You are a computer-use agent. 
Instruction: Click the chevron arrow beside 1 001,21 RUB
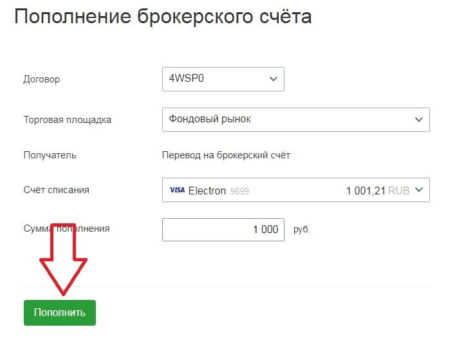click(419, 190)
